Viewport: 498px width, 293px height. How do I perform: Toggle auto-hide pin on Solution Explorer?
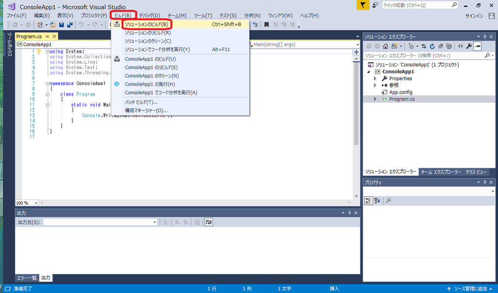tap(485, 37)
